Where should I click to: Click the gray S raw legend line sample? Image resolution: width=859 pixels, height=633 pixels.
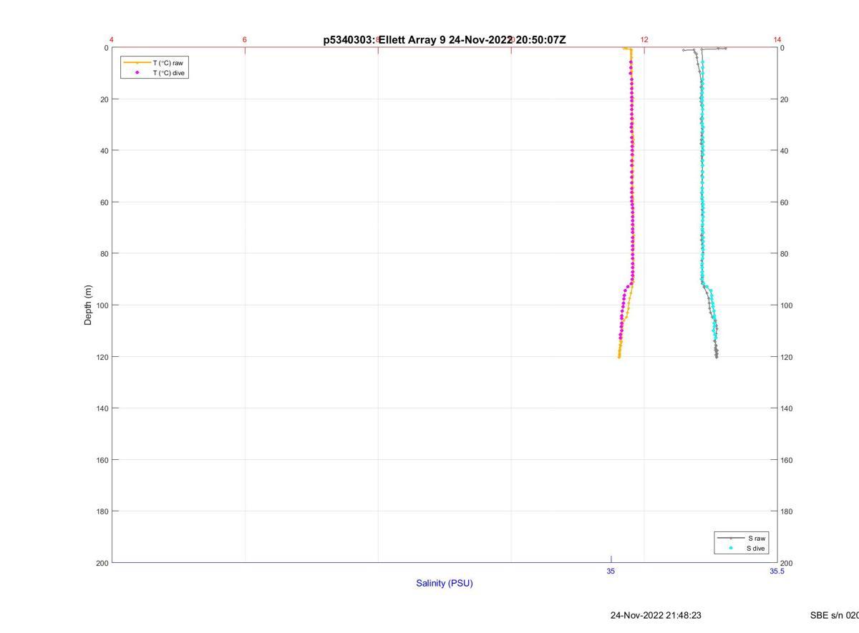pyautogui.click(x=731, y=538)
